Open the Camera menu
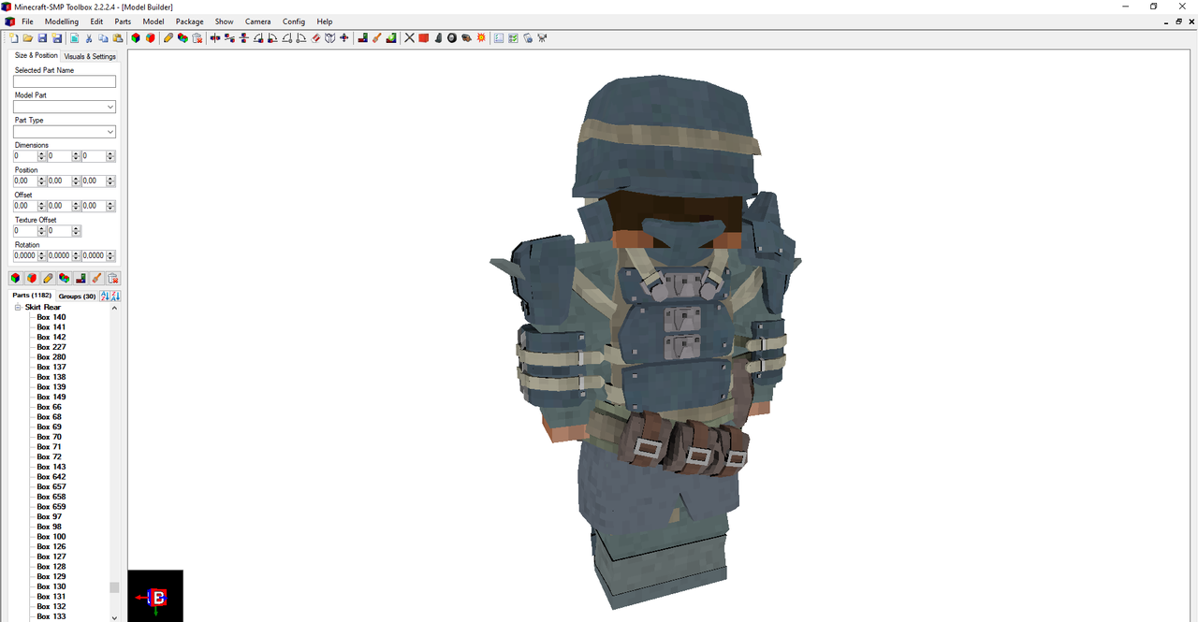 [257, 22]
